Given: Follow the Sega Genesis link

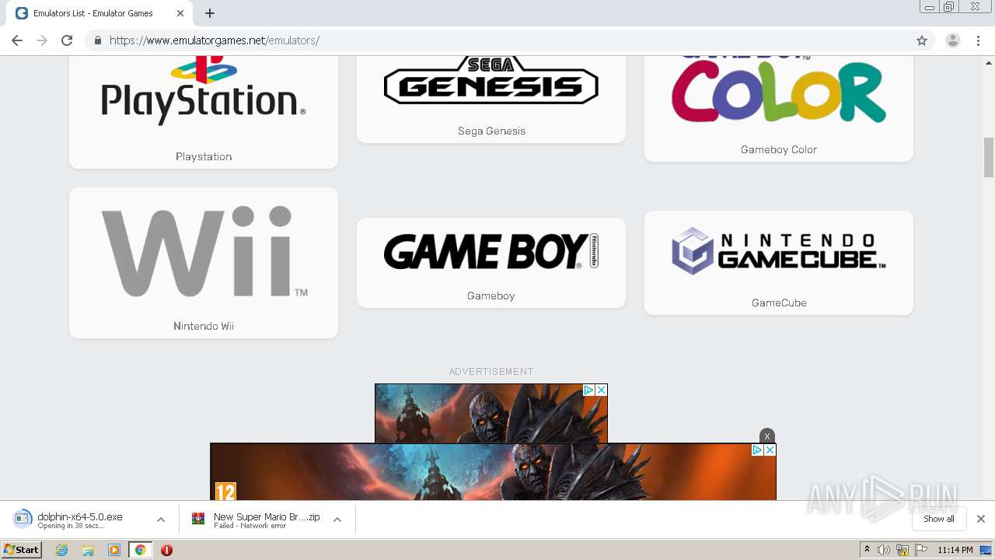Looking at the screenshot, I should pos(491,131).
